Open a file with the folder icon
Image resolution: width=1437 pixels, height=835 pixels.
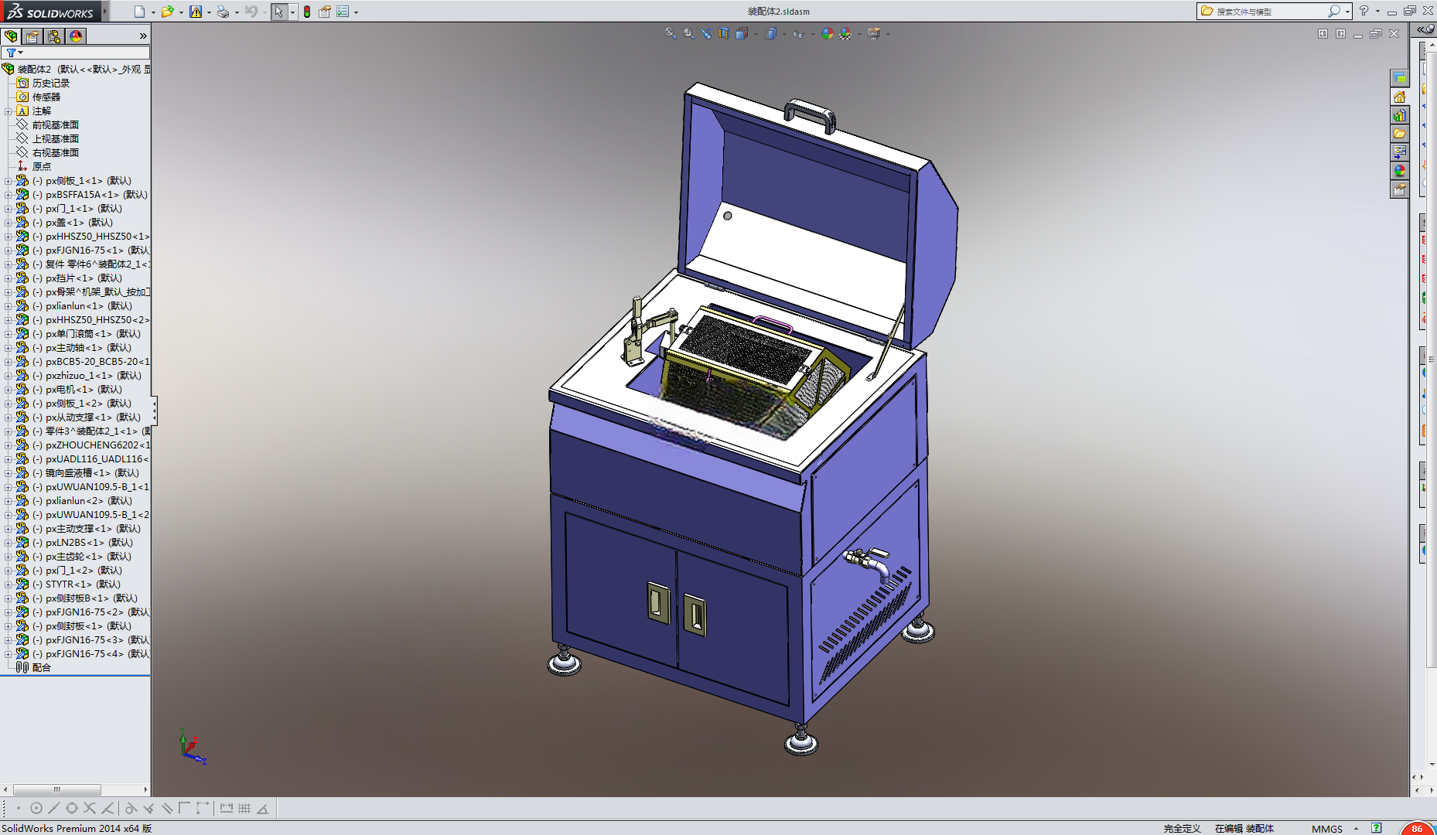[x=167, y=12]
